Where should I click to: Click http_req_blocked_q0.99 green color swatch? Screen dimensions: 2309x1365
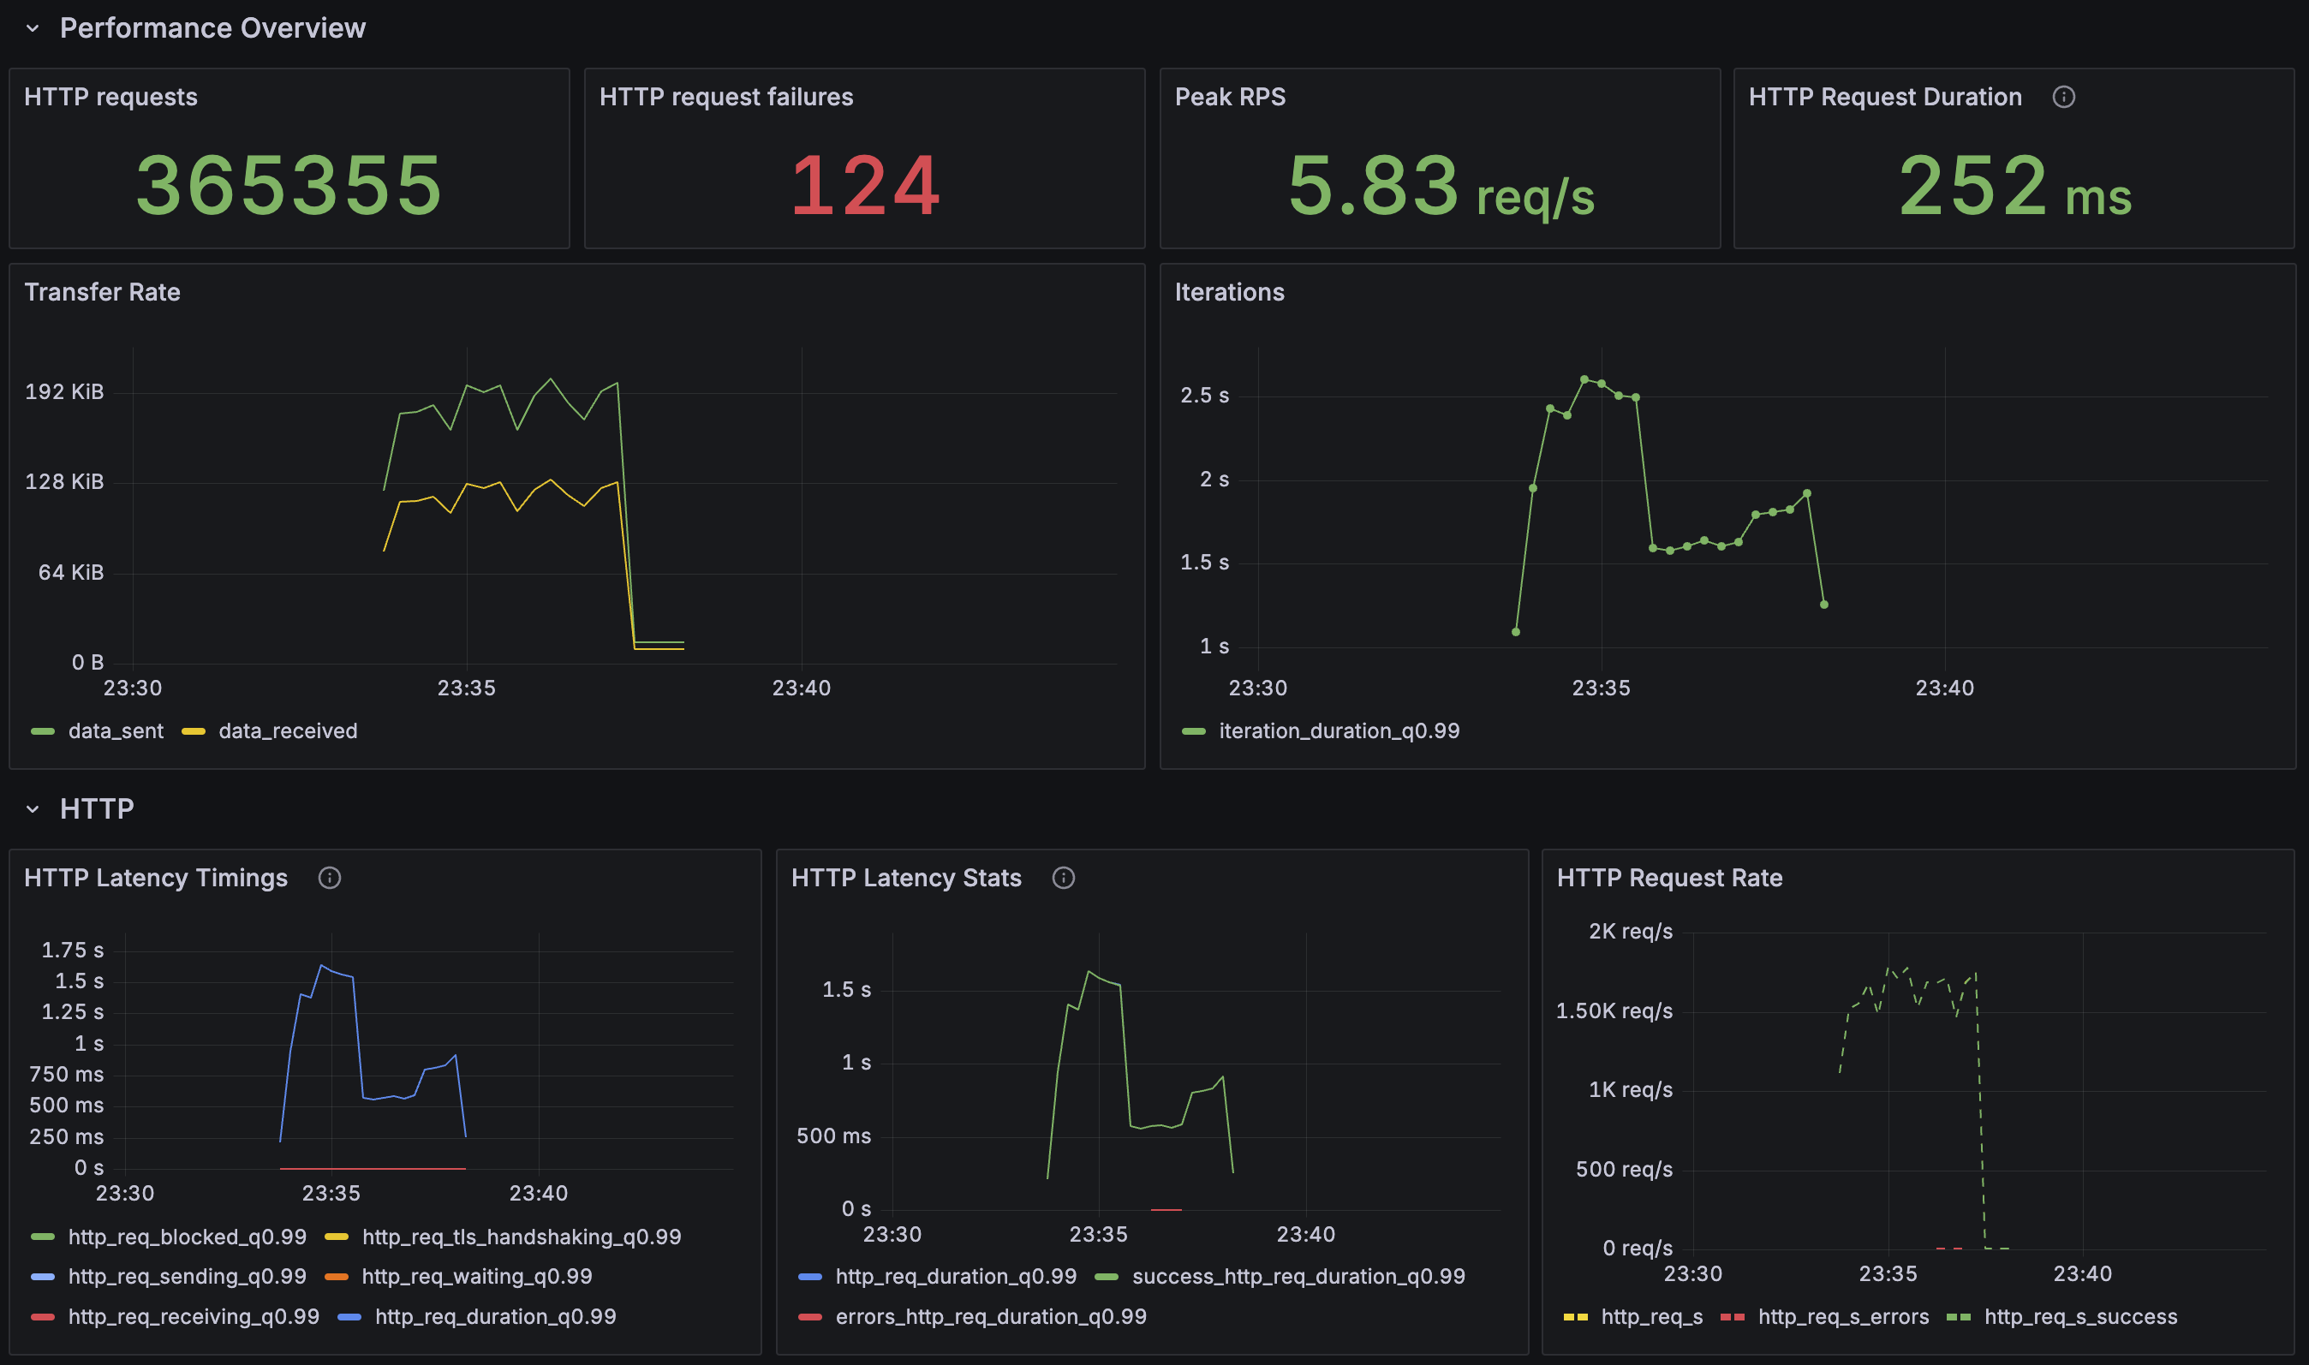pos(42,1237)
